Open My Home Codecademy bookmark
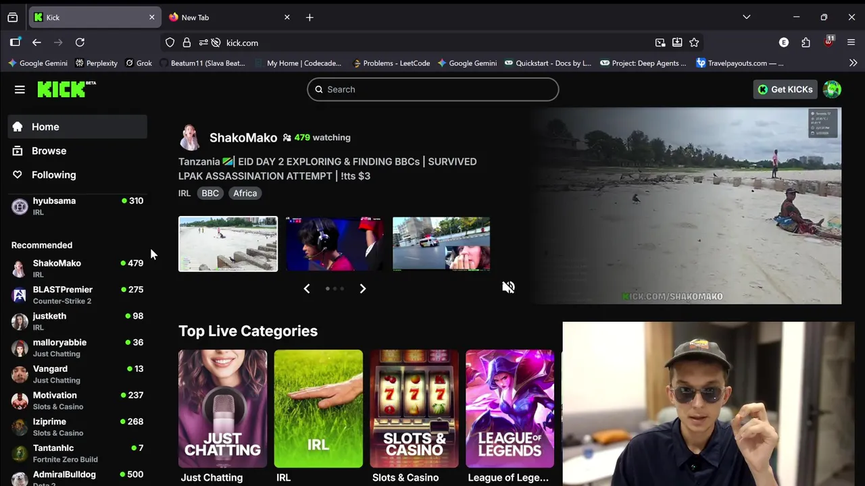 coord(299,63)
